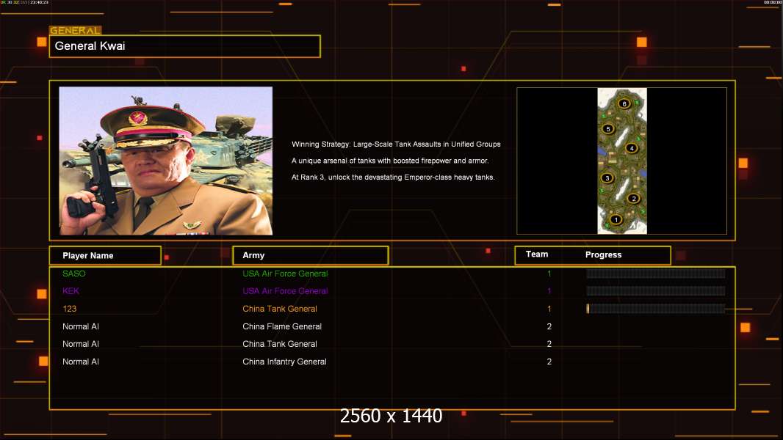Screen dimensions: 783x440
Task: Select start position 4 on the map
Action: [631, 148]
